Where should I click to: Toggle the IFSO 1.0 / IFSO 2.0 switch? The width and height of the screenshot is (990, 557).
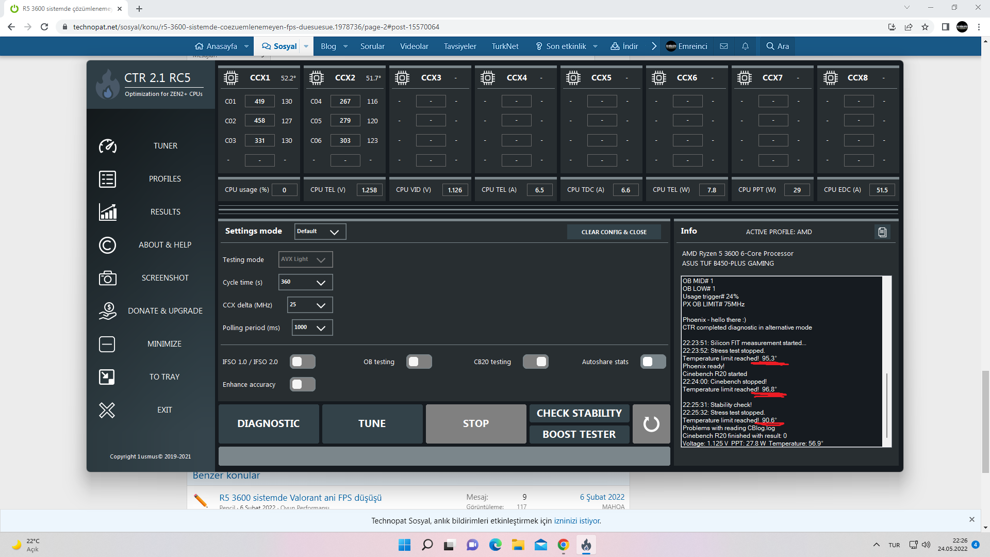tap(303, 362)
